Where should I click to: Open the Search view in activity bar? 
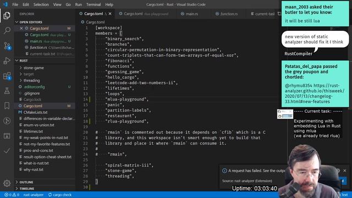7,30
